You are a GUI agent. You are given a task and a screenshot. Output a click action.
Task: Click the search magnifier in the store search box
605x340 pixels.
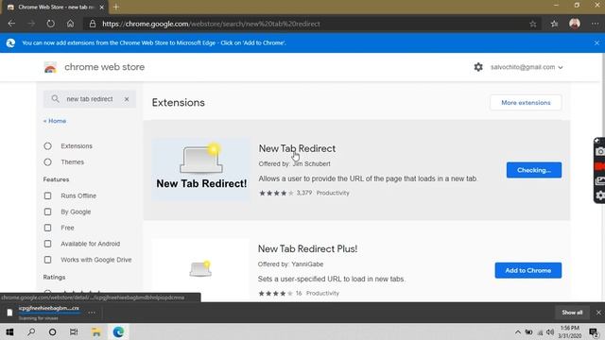click(55, 99)
